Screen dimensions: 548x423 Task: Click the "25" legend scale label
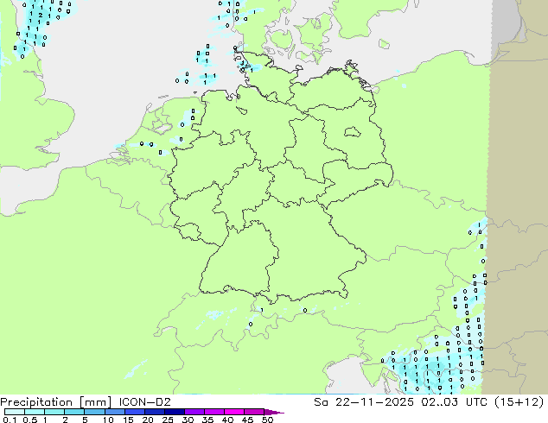[x=168, y=420]
